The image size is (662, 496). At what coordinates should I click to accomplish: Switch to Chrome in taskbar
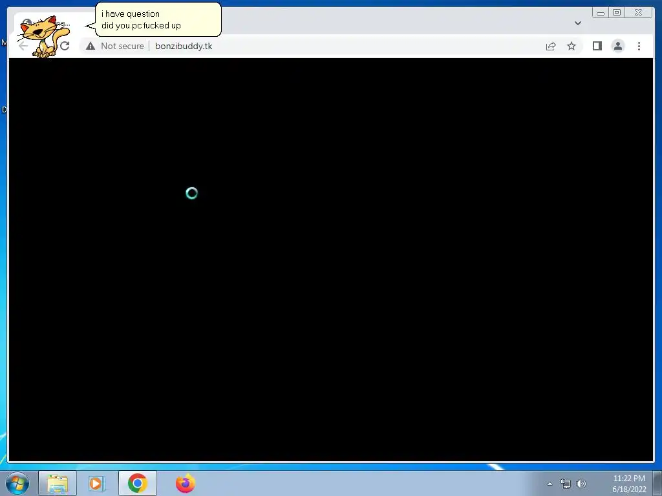pos(138,483)
